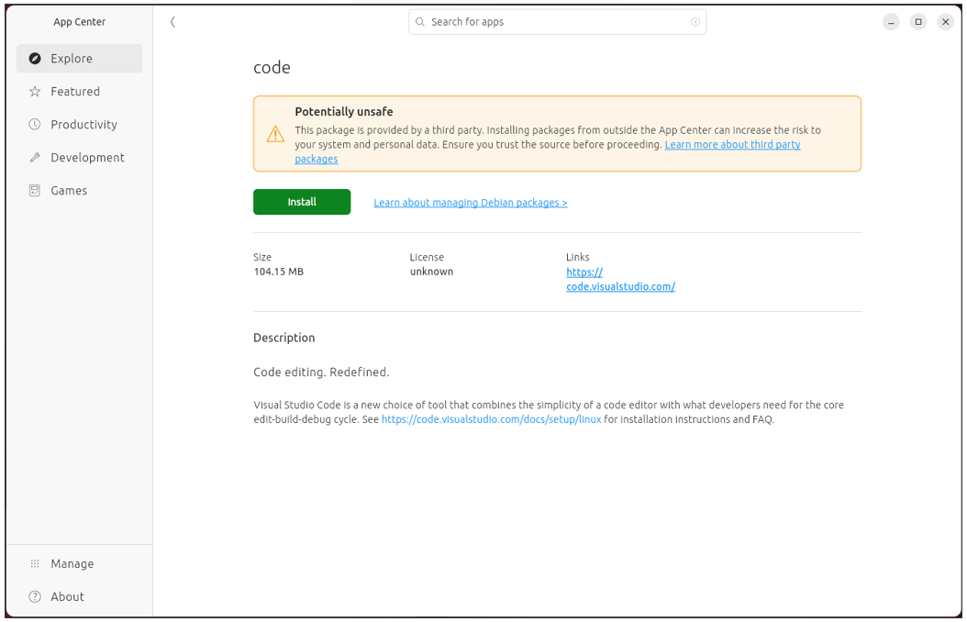This screenshot has height=622, width=967.
Task: Click the About question mark icon
Action: [35, 596]
